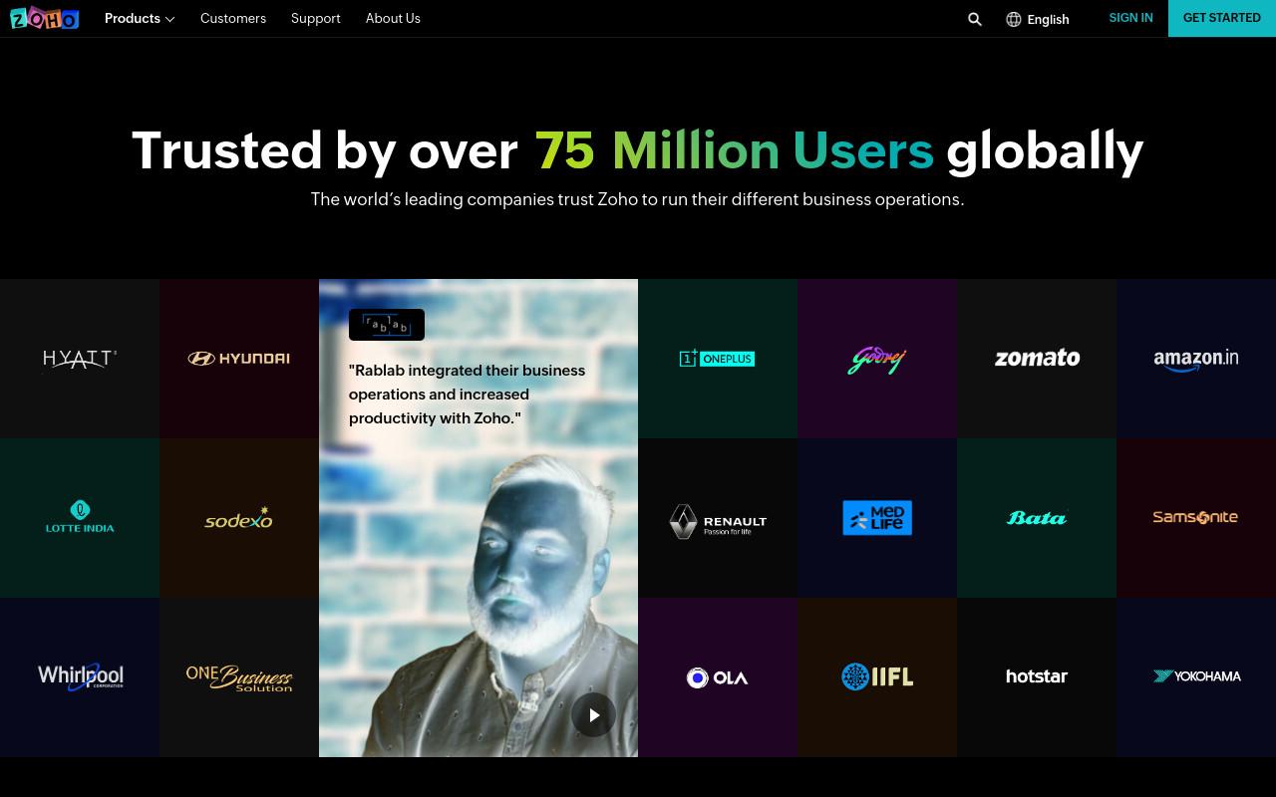Change language using the English selector
The image size is (1276, 797).
(1038, 19)
